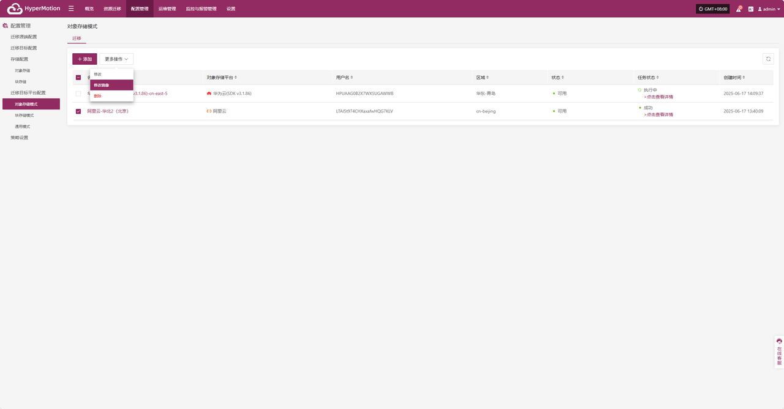Choose 修改镜像 from the dropdown menu
The height and width of the screenshot is (409, 784).
pyautogui.click(x=111, y=85)
